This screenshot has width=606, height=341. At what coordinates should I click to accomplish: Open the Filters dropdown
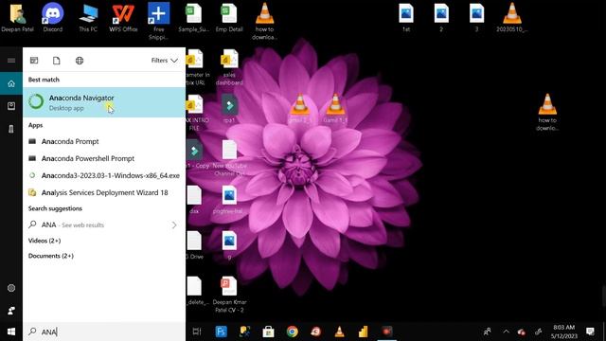point(164,61)
